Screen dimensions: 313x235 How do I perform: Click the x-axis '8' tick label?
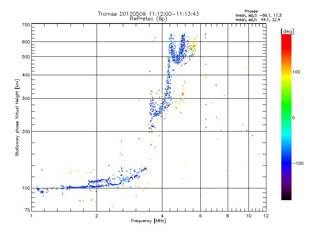[x=228, y=216]
